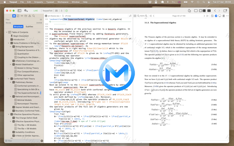Open the warnings triangle sidebar icon
The width and height of the screenshot is (234, 146).
30,16
